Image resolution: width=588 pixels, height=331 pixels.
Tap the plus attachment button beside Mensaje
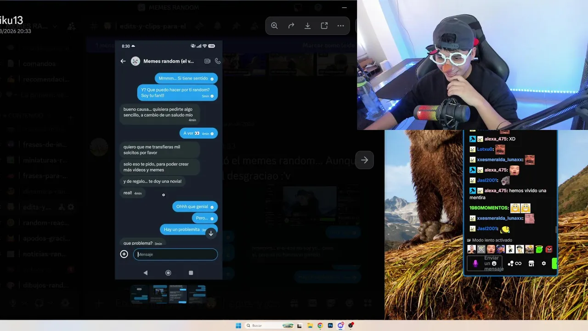pos(124,254)
